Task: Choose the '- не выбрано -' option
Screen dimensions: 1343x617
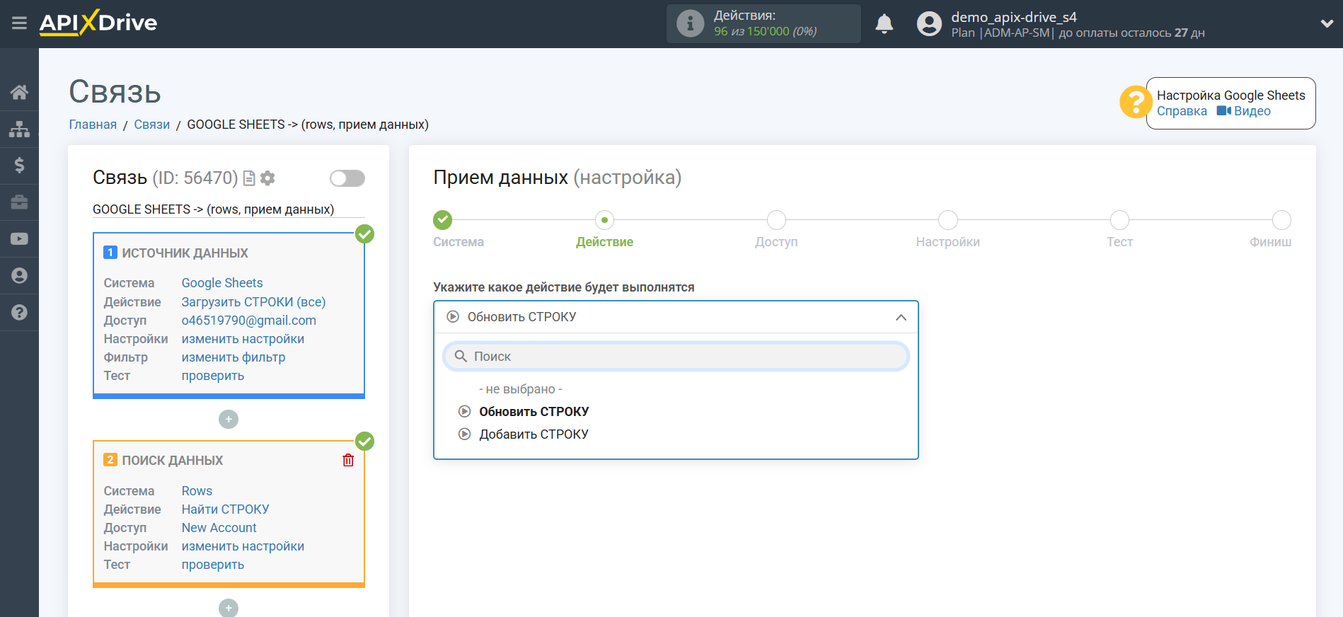Action: 520,389
